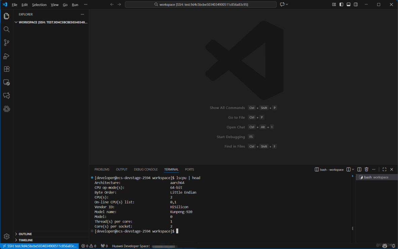This screenshot has width=398, height=249.
Task: Click the SSH remote host status indicator
Action: click(x=40, y=246)
